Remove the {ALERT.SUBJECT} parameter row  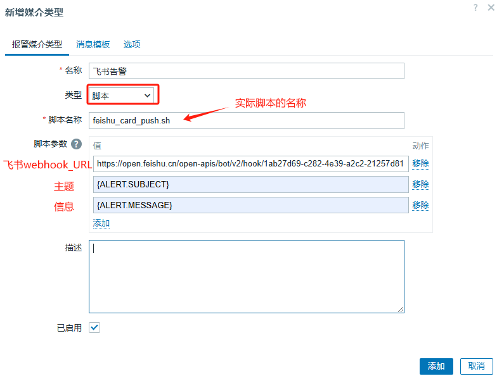pos(420,184)
